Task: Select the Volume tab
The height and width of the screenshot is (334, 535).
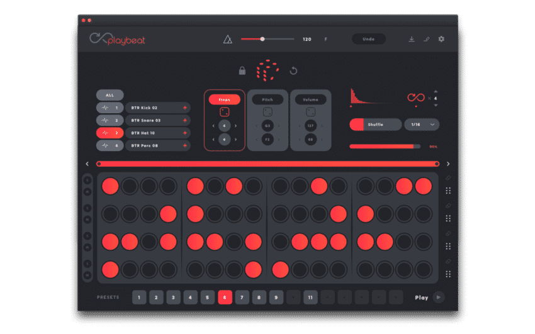Action: point(310,99)
